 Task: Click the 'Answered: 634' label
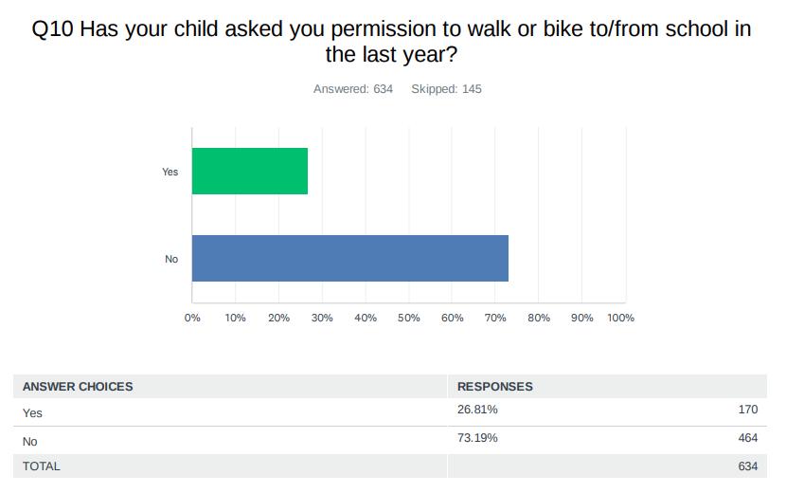(353, 89)
